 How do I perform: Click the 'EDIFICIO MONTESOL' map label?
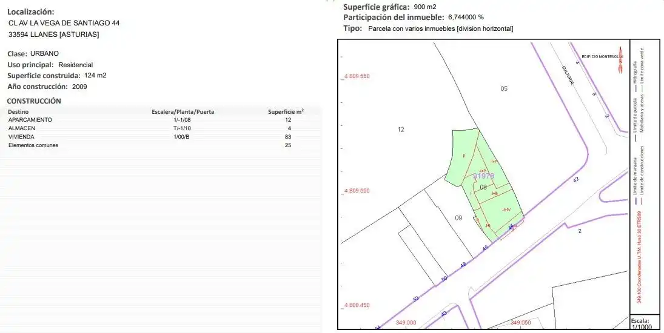[600, 57]
